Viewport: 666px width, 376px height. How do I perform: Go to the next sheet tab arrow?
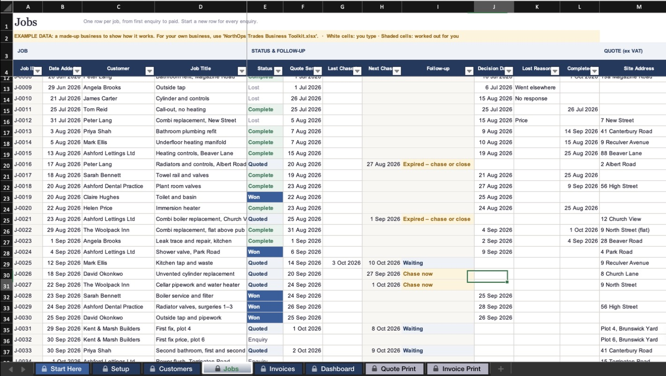coord(23,369)
